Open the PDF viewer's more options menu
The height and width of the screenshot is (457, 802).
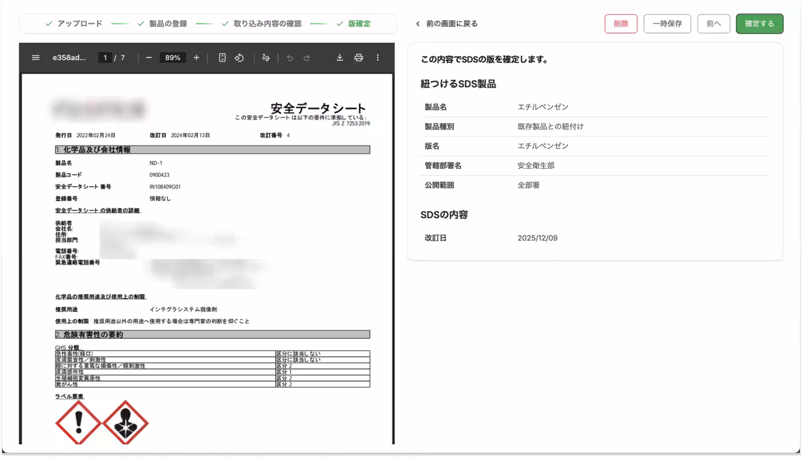coord(377,57)
